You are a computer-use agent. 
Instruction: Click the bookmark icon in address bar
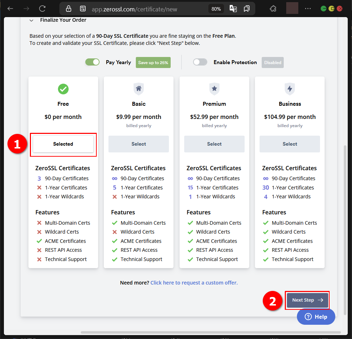(x=246, y=9)
